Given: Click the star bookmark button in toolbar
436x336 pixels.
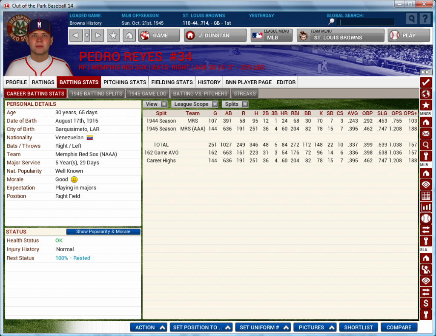Looking at the screenshot, I should click(x=113, y=36).
